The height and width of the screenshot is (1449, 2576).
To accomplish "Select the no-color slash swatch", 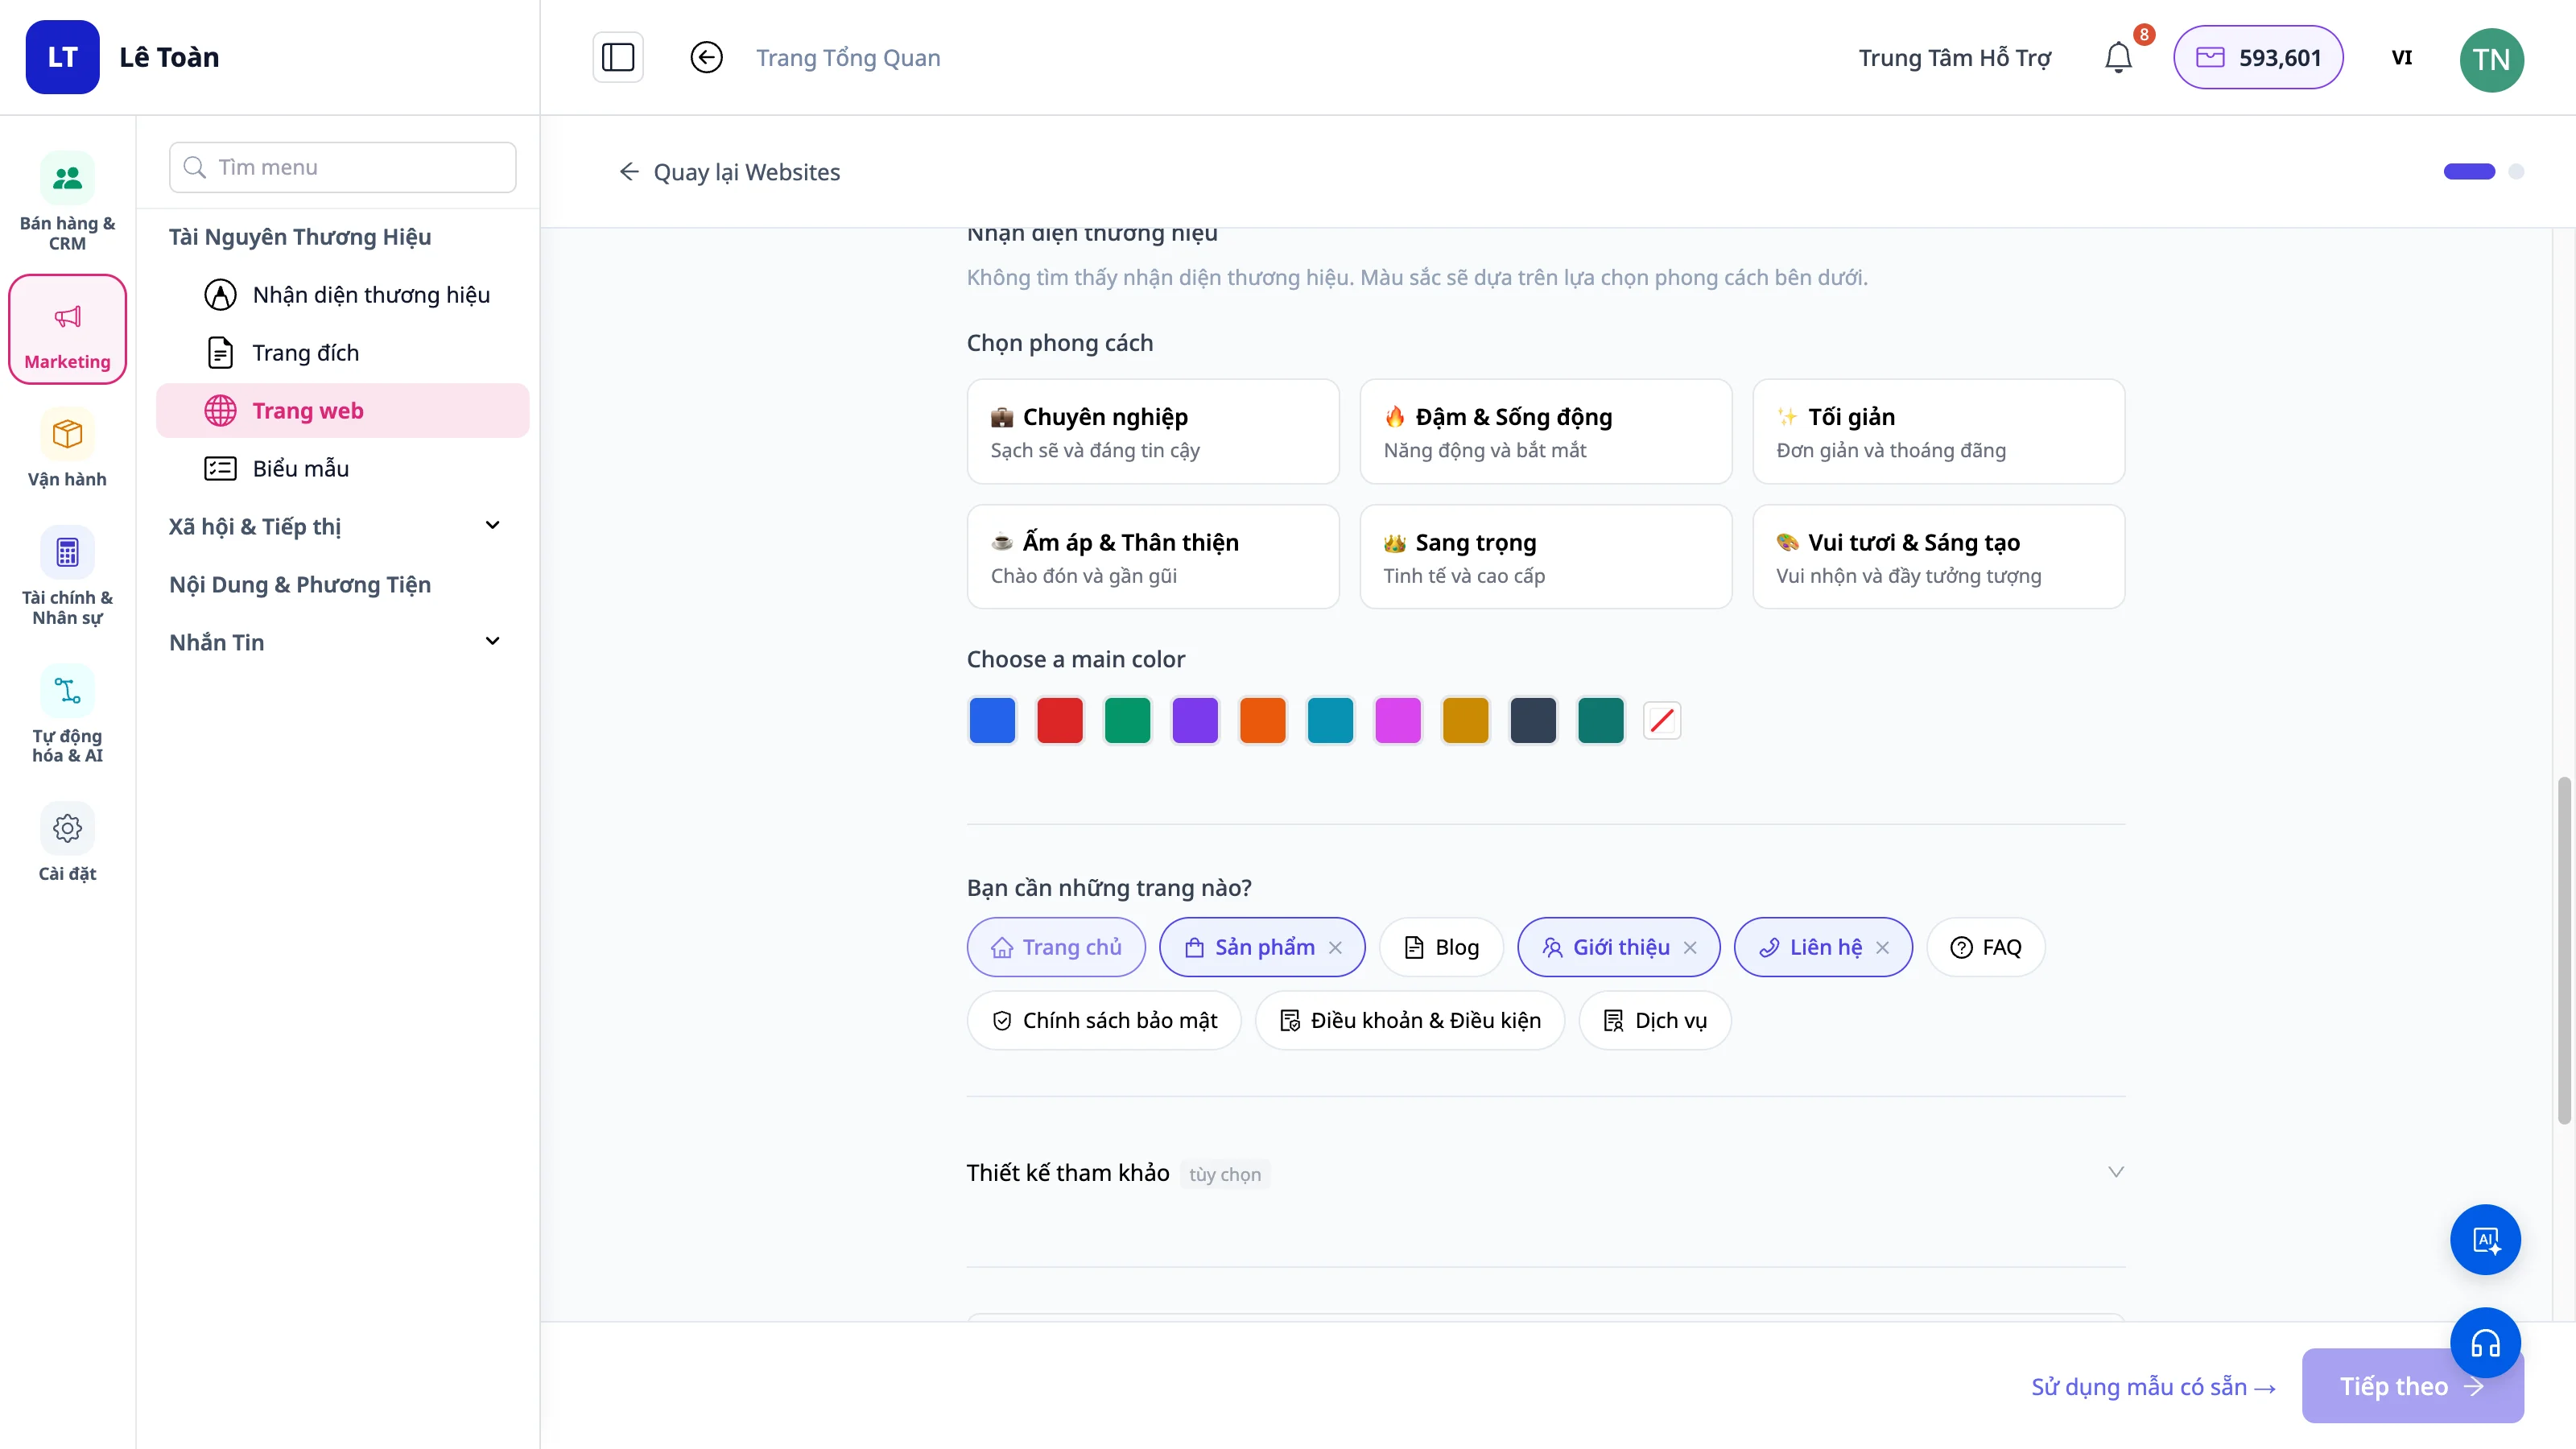I will 1662,720.
